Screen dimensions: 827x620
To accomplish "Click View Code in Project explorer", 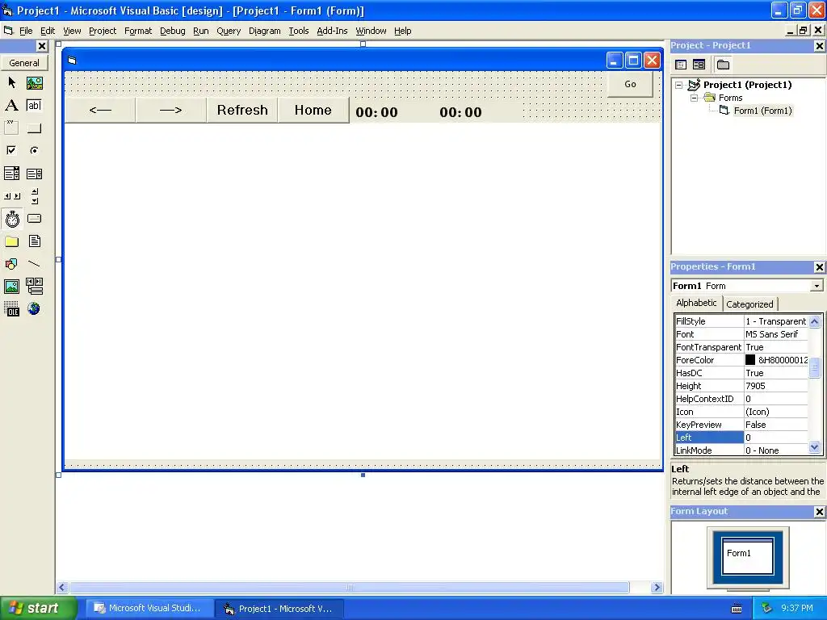I will [x=681, y=65].
